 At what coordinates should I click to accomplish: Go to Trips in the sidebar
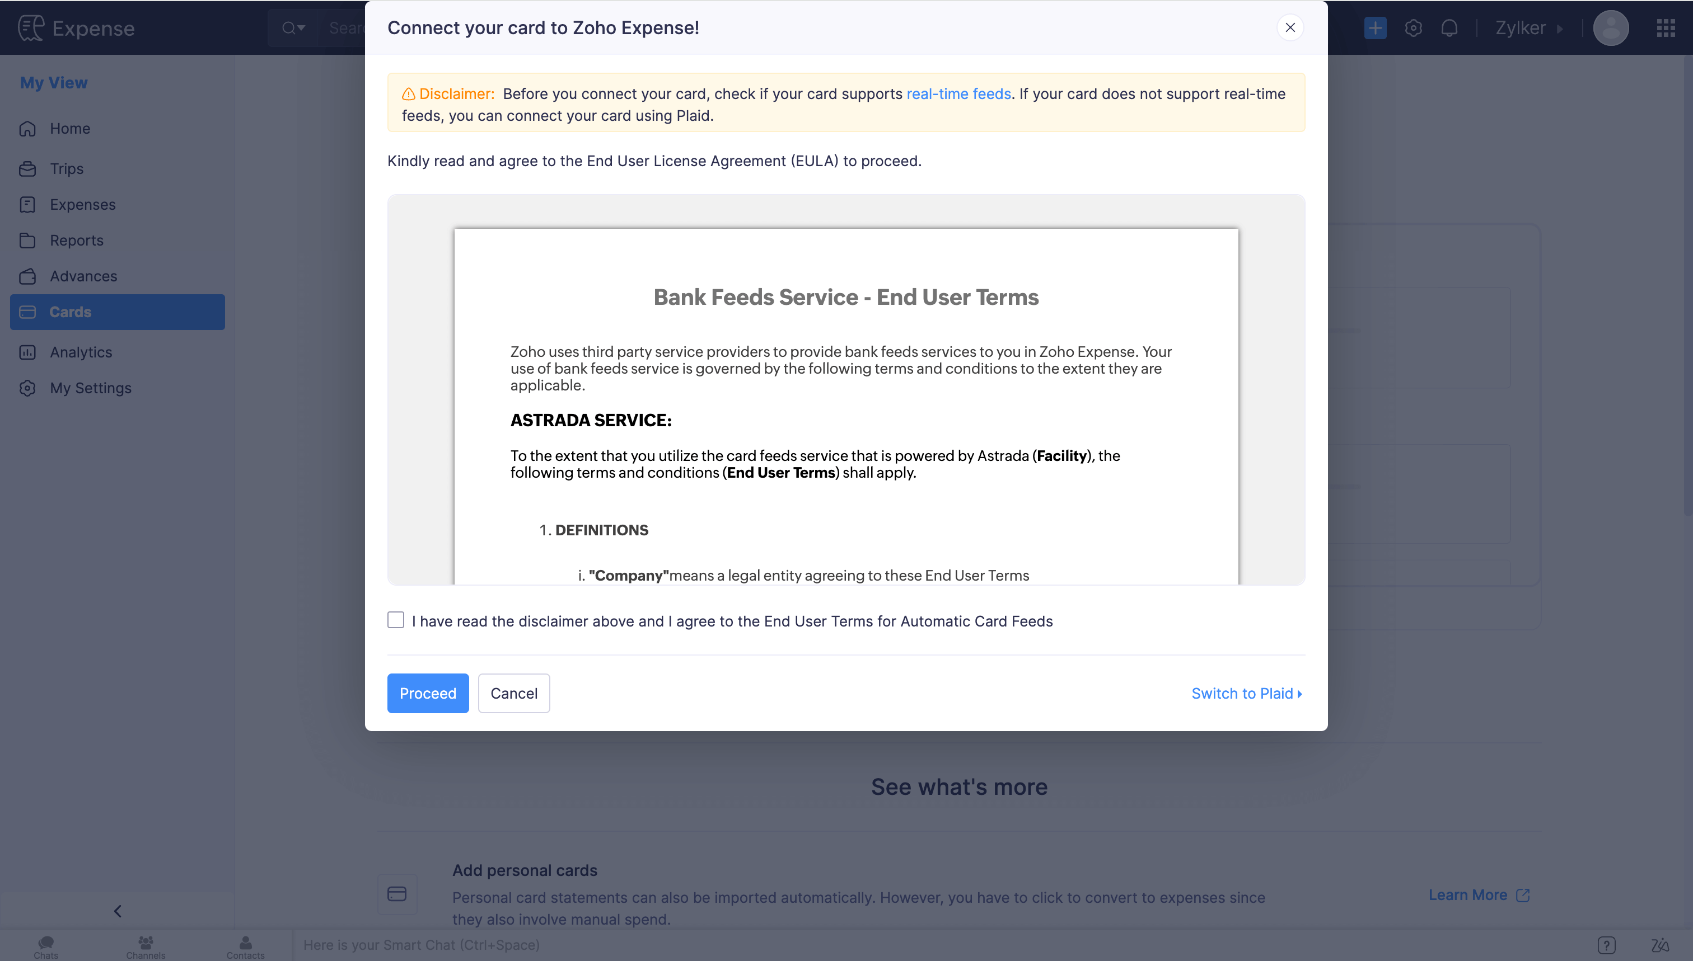(x=67, y=168)
